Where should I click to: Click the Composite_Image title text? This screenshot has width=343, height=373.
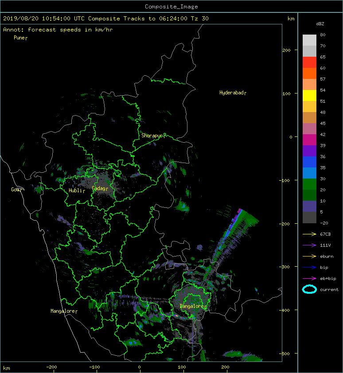click(171, 7)
